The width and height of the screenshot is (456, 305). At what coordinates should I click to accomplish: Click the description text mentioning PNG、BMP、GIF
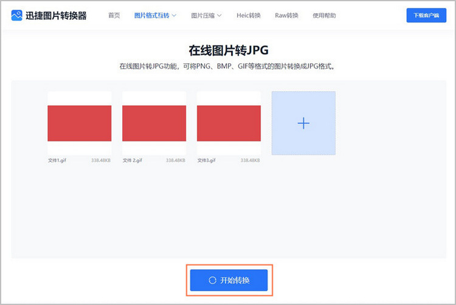[x=227, y=66]
